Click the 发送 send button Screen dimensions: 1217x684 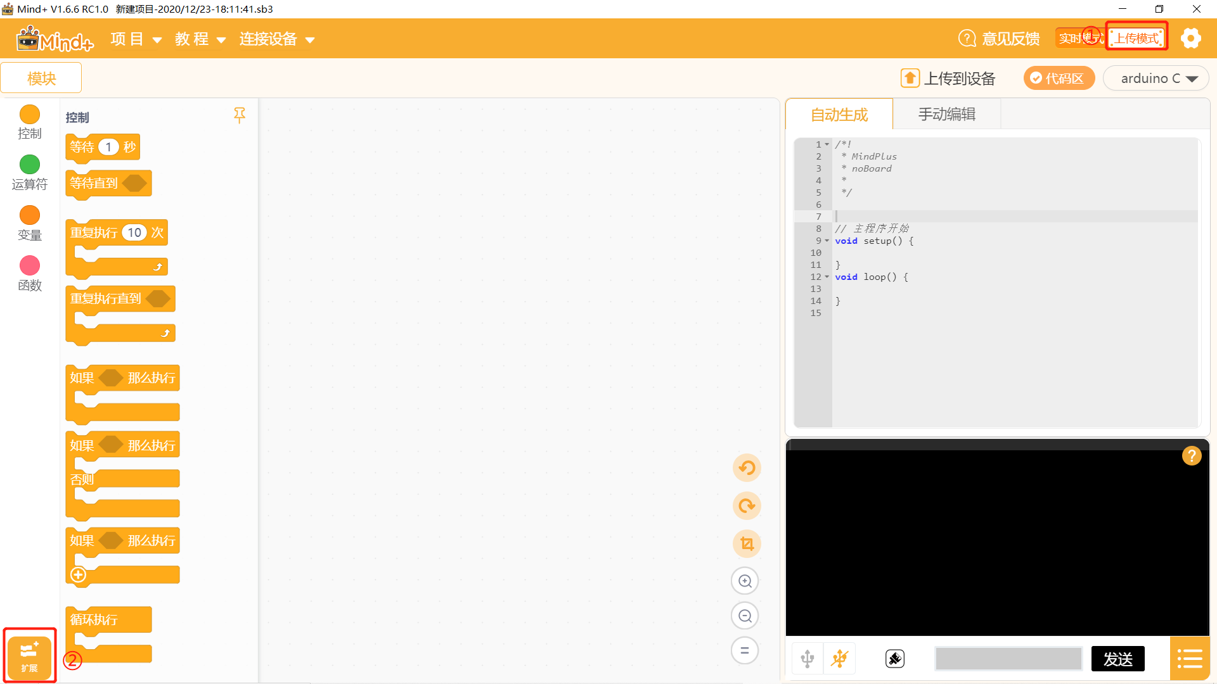(x=1118, y=659)
